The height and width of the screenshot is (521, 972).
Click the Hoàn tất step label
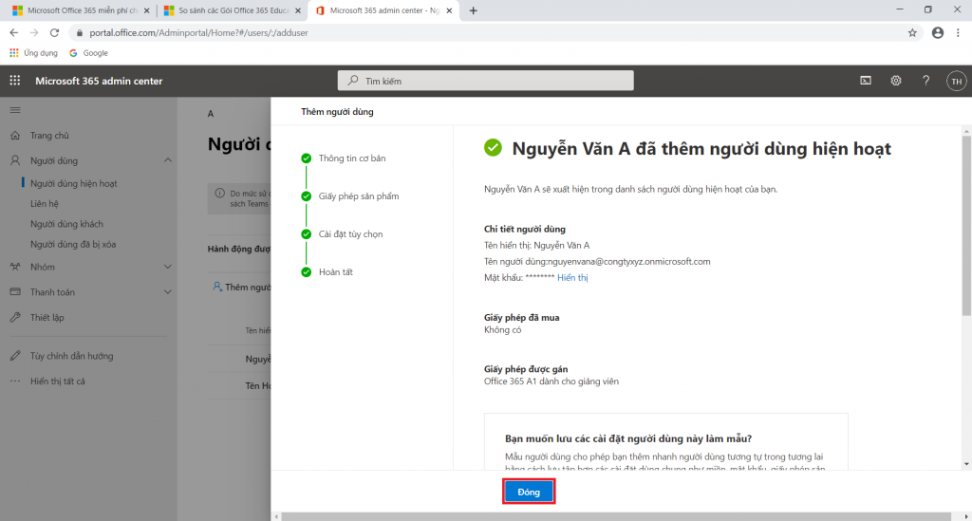[x=335, y=272]
